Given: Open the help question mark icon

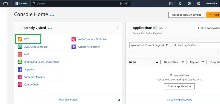Looking at the screenshot, I should tap(189, 4).
